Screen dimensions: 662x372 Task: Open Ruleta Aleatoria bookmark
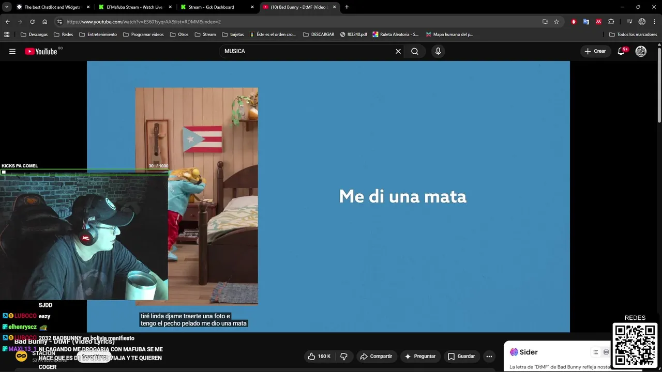396,35
